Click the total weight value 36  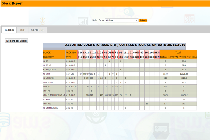[184, 99]
